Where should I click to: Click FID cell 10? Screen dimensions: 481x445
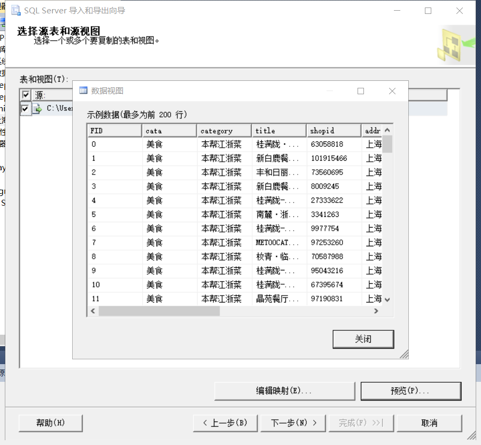pos(115,284)
